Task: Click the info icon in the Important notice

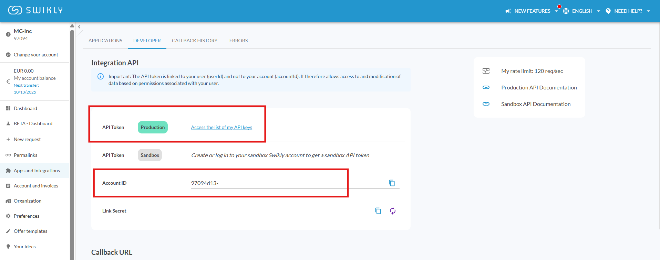Action: pyautogui.click(x=101, y=76)
